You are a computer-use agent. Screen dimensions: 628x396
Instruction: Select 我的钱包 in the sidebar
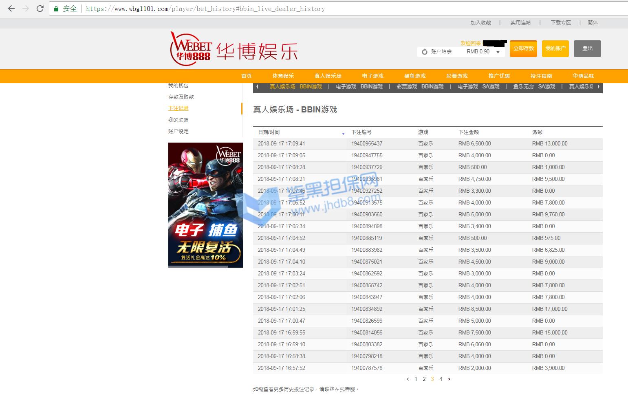pyautogui.click(x=178, y=86)
